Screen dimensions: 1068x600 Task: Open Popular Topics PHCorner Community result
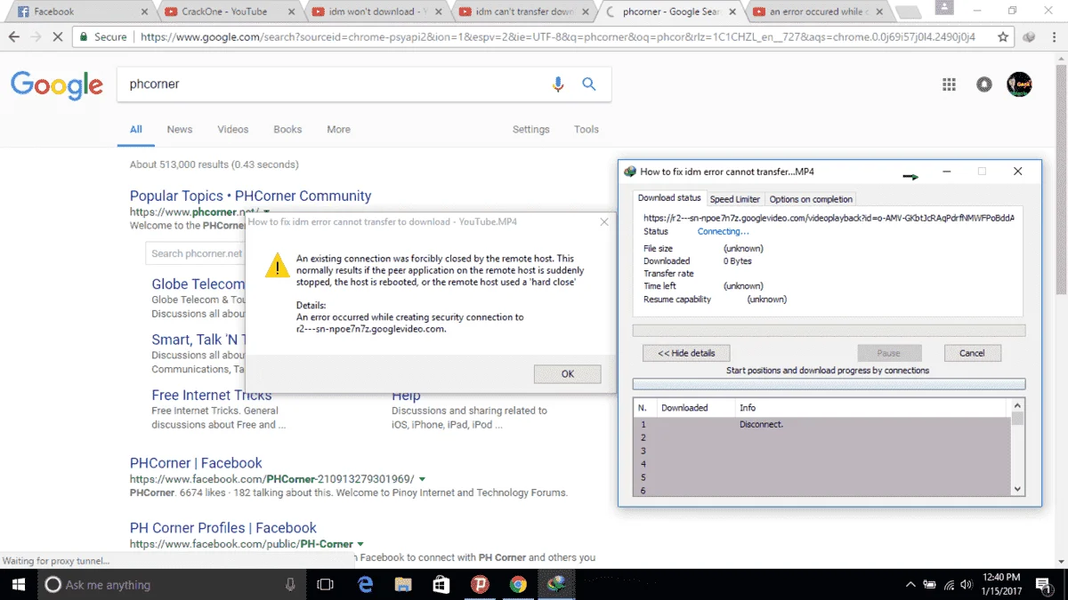click(x=250, y=196)
